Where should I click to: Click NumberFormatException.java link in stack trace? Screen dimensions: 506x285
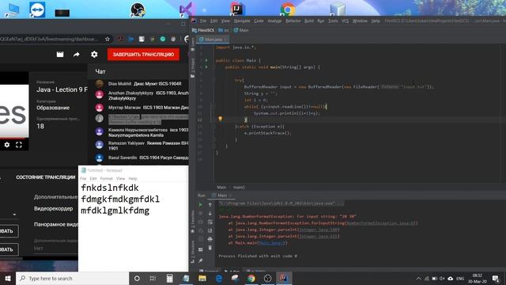click(381, 223)
